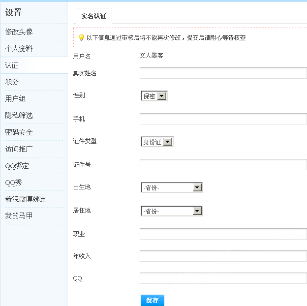Open 新浪微博绑定 settings
The image size is (307, 306).
coord(26,199)
